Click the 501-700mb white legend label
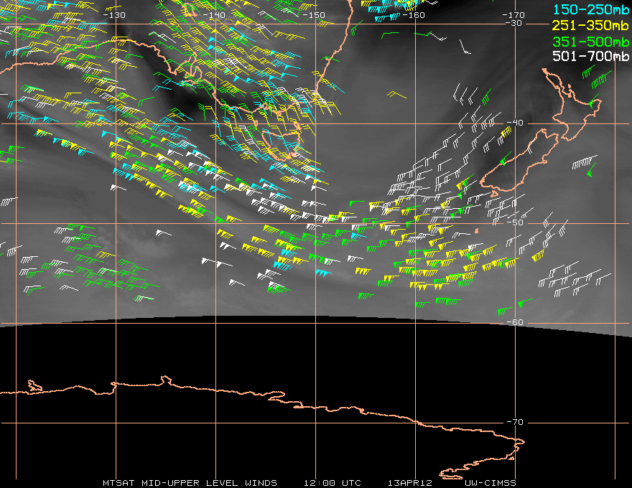Viewport: 632px width, 488px height. click(x=590, y=56)
